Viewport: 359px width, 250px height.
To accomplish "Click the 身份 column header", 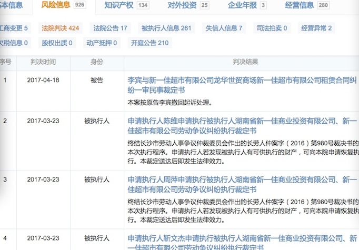I will pyautogui.click(x=97, y=62).
